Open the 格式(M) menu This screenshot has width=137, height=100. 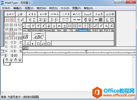pyautogui.click(x=41, y=8)
